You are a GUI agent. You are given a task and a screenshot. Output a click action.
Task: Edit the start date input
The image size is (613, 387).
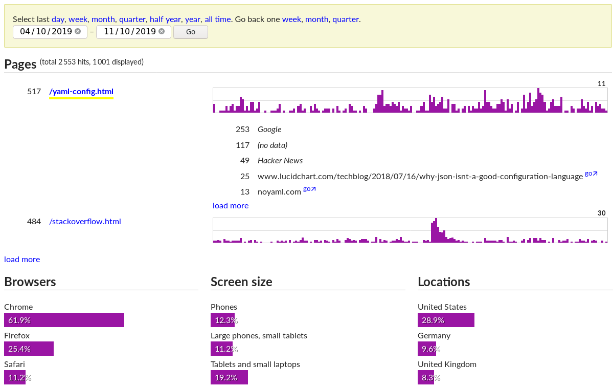coord(46,31)
